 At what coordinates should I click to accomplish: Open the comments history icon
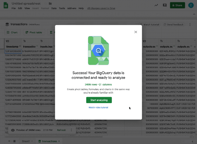[165, 5]
